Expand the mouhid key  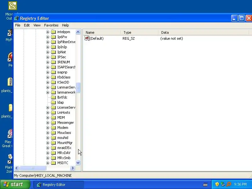48,138
